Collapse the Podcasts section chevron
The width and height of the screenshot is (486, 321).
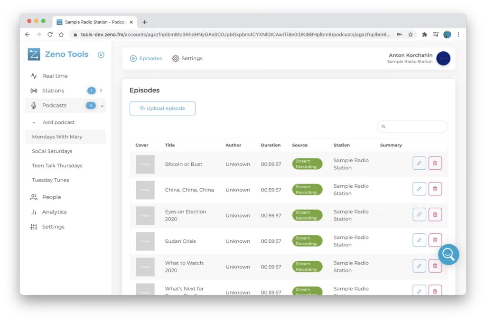tap(102, 106)
